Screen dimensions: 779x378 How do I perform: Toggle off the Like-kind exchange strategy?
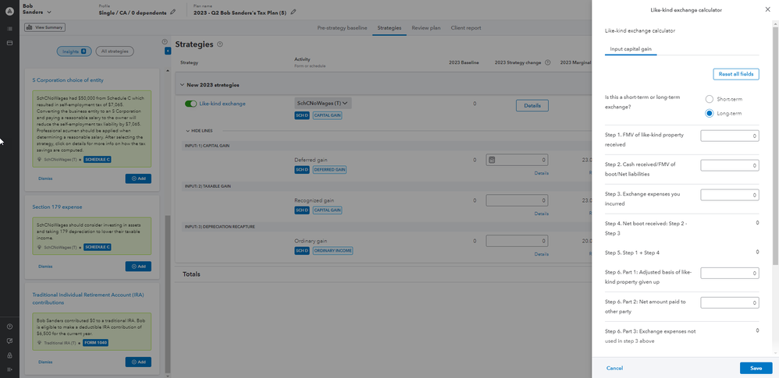tap(190, 103)
